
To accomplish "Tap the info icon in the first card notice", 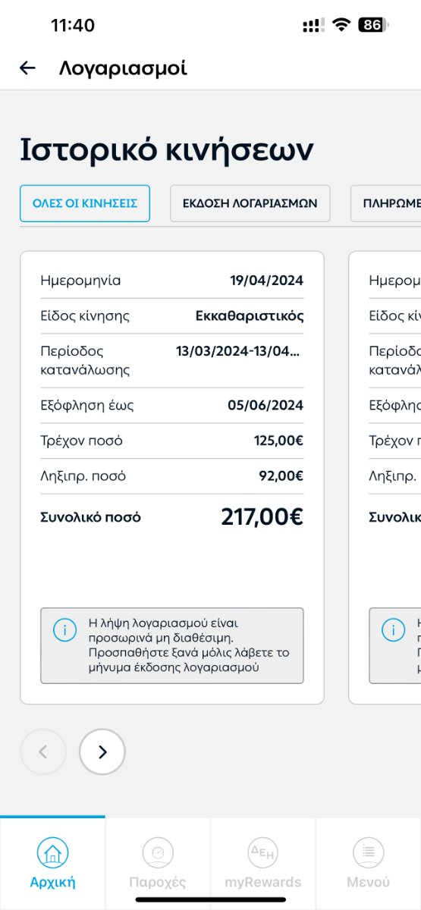I will (x=64, y=630).
